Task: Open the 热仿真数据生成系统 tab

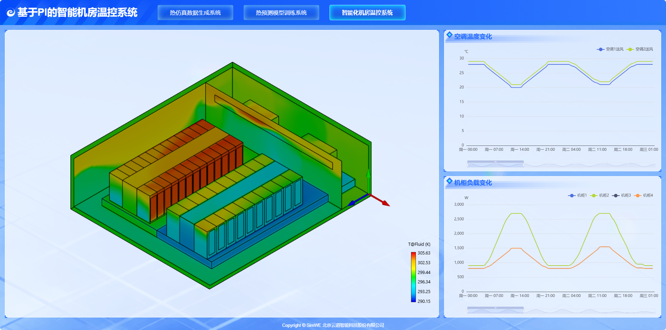Action: tap(195, 13)
